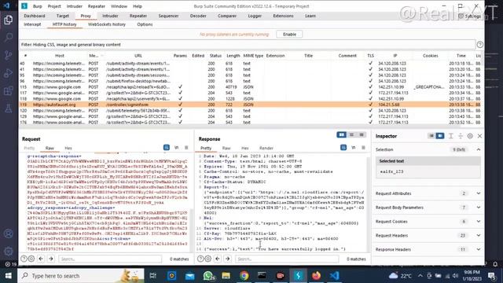Click Request search help icon

click(x=24, y=259)
